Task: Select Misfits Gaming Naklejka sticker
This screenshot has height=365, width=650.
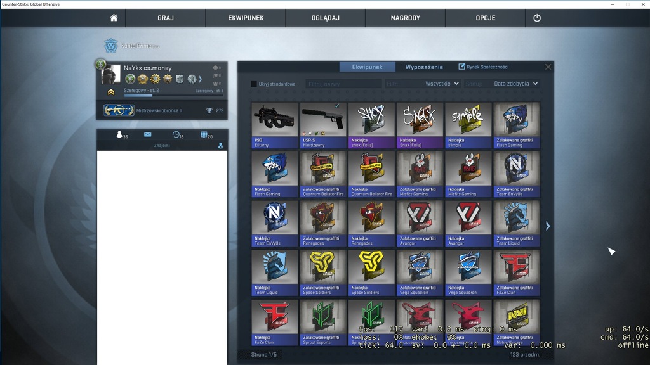Action: click(x=468, y=174)
